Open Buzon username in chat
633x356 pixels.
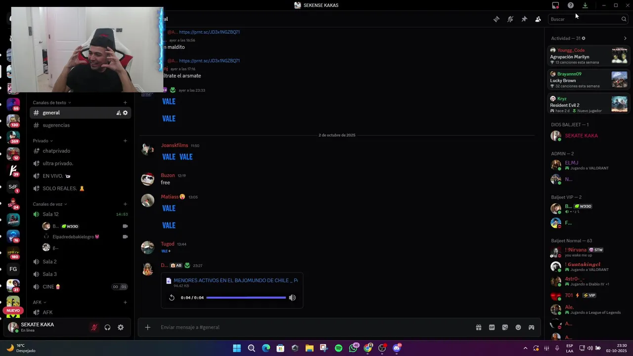[x=168, y=176]
